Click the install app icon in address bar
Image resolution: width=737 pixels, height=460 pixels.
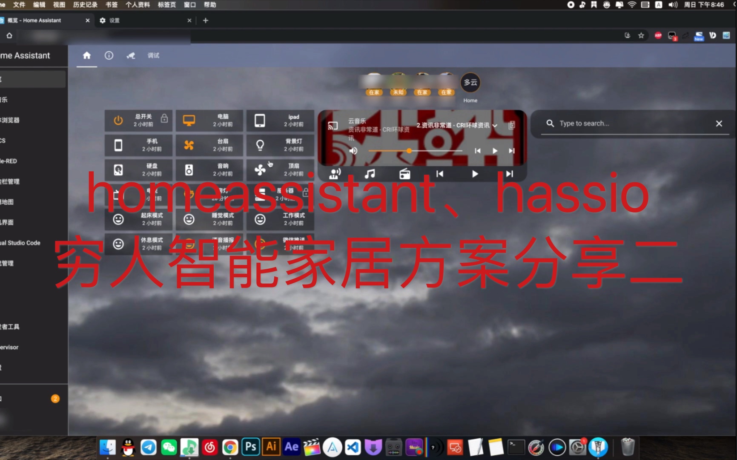coord(627,35)
